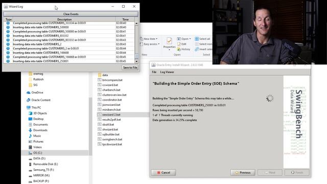Select 'Completed processing table CUSTOMERS_166668' log row
Viewport: 327px width, 184px height.
click(x=69, y=57)
